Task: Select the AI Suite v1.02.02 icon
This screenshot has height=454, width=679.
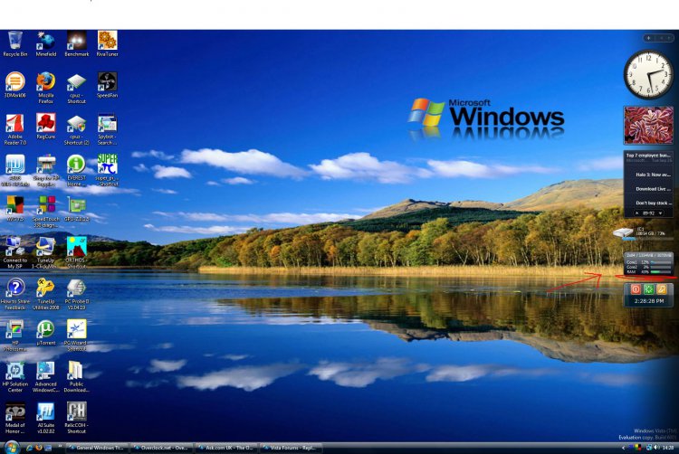Action: [x=46, y=418]
